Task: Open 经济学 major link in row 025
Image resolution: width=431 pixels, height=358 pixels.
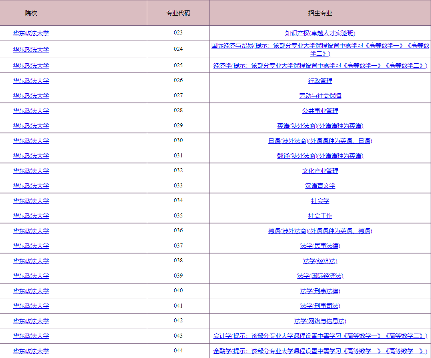Action: coord(320,66)
